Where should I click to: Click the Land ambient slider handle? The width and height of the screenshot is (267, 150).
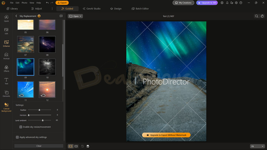click(x=43, y=120)
